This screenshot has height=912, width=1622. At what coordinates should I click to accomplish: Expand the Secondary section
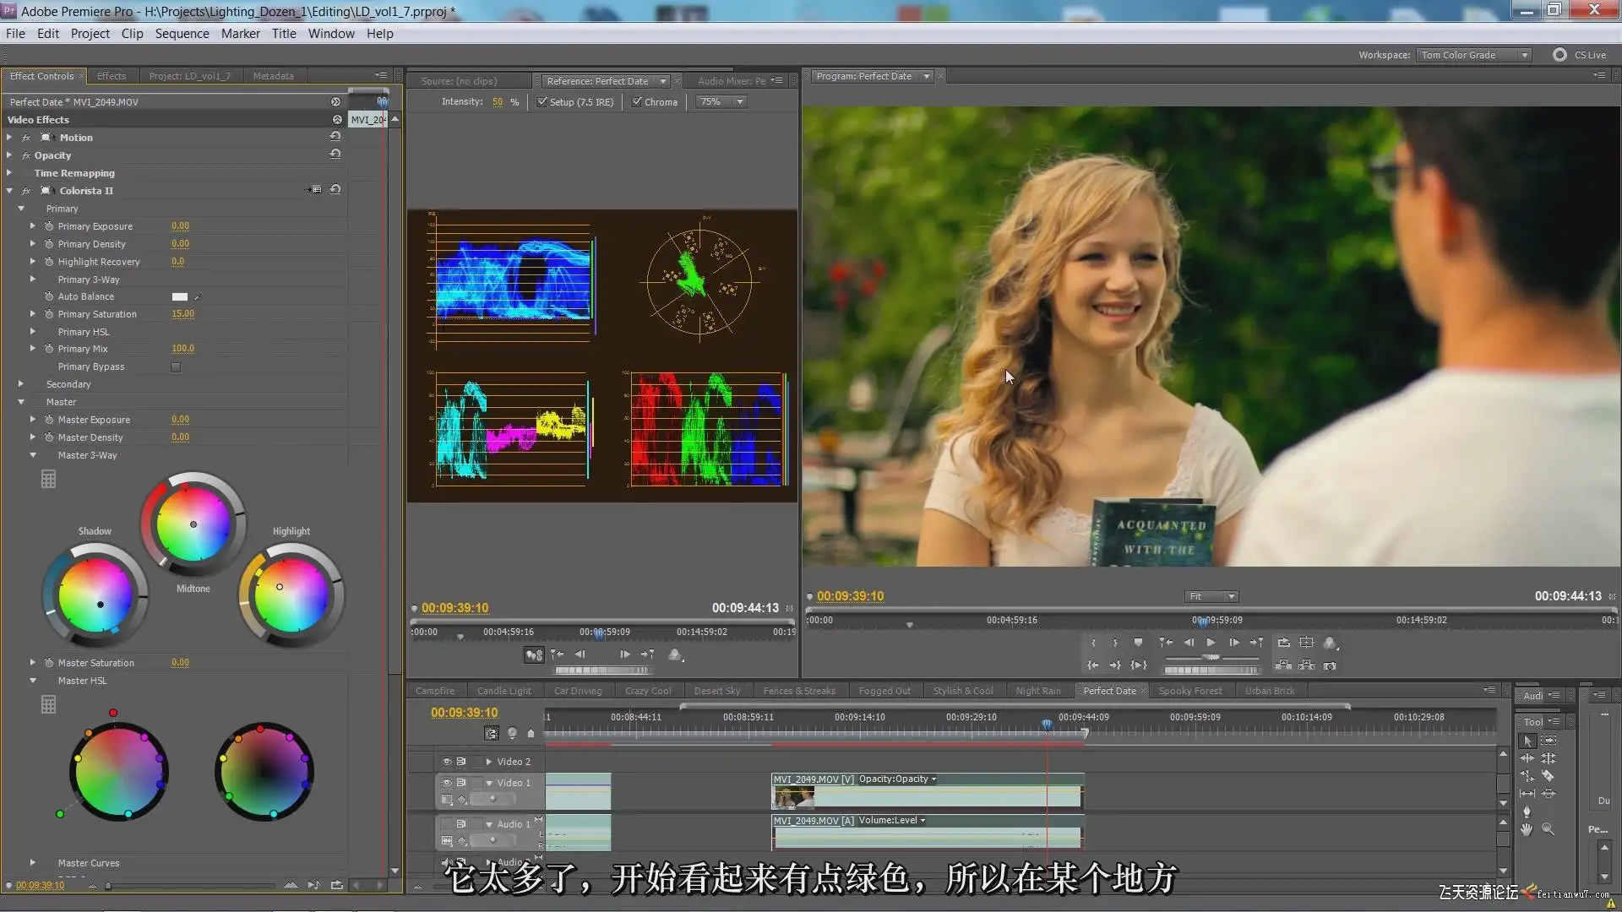[x=21, y=384]
